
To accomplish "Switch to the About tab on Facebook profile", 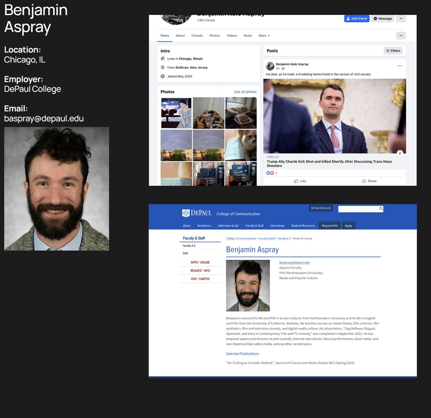I will (x=180, y=36).
